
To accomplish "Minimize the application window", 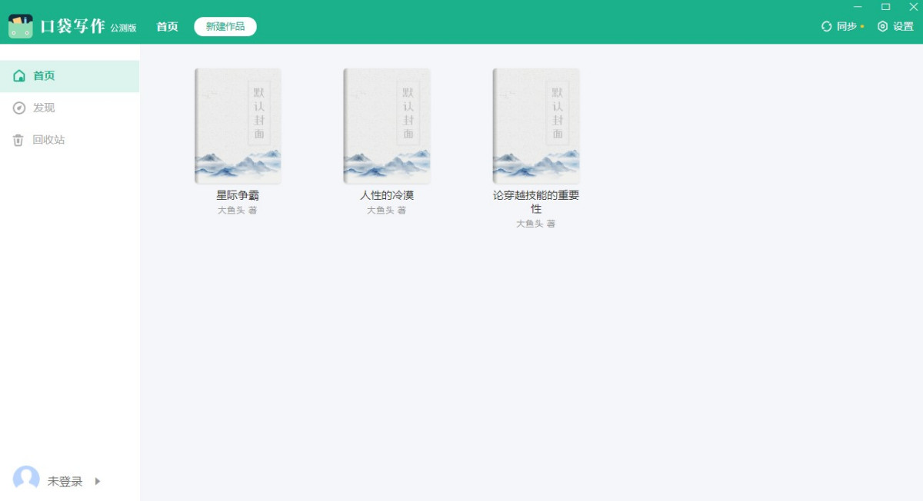I will coord(858,7).
